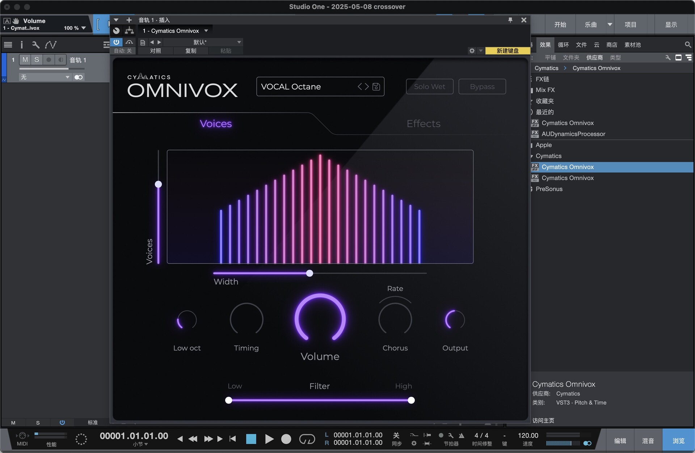Click the Width slider handle
The height and width of the screenshot is (453, 695).
[309, 273]
